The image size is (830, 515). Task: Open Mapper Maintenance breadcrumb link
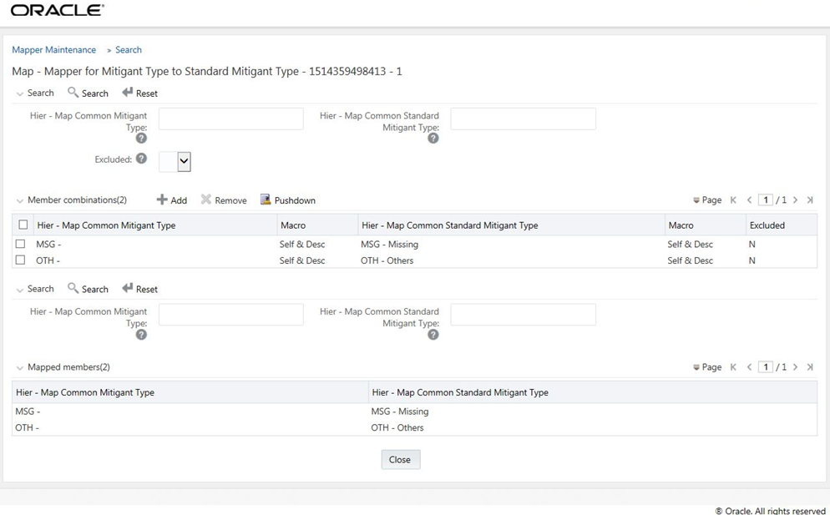54,50
